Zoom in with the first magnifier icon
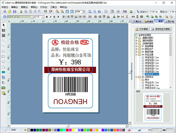The height and width of the screenshot is (133, 176). click(x=57, y=11)
